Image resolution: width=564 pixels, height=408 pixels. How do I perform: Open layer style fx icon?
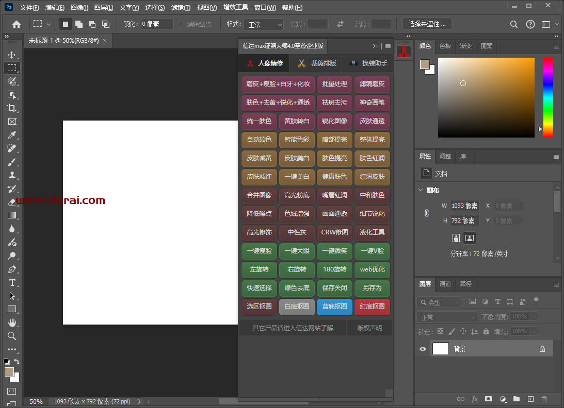tap(475, 399)
